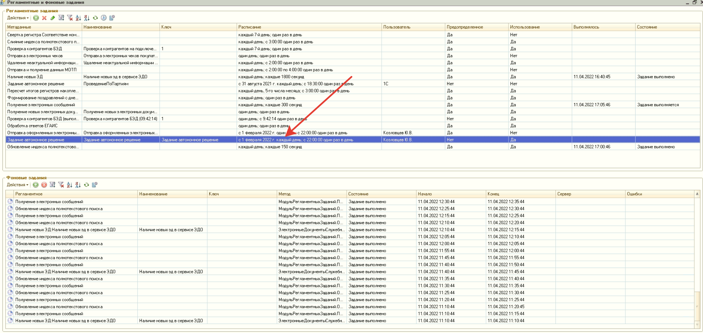Click the Расписание column header
The image size is (703, 333).
tap(249, 27)
